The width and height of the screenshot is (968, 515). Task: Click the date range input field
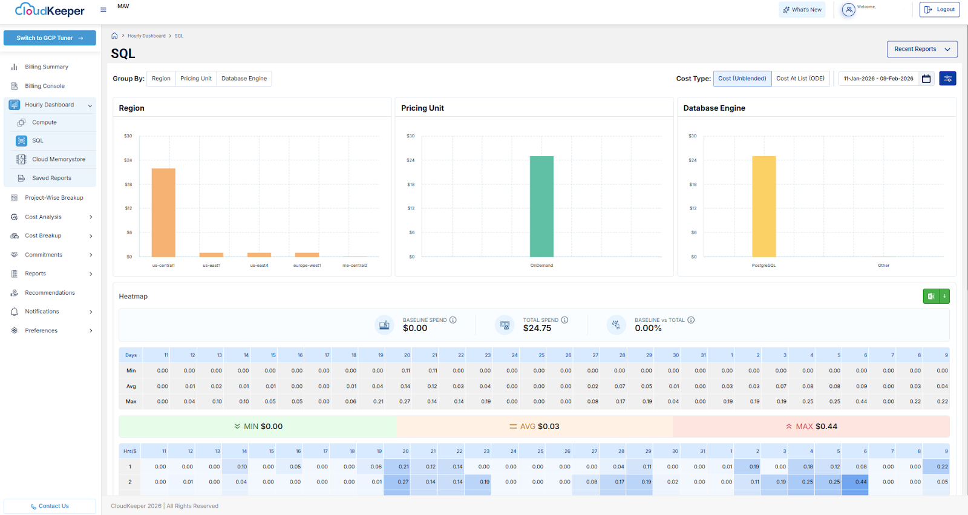coord(878,79)
